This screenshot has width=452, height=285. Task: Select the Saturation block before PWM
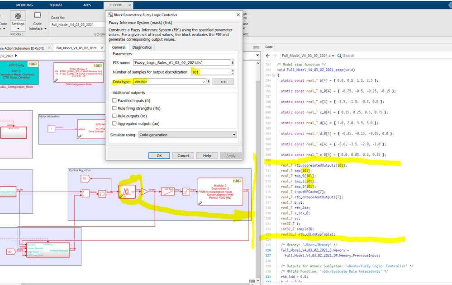(x=186, y=192)
